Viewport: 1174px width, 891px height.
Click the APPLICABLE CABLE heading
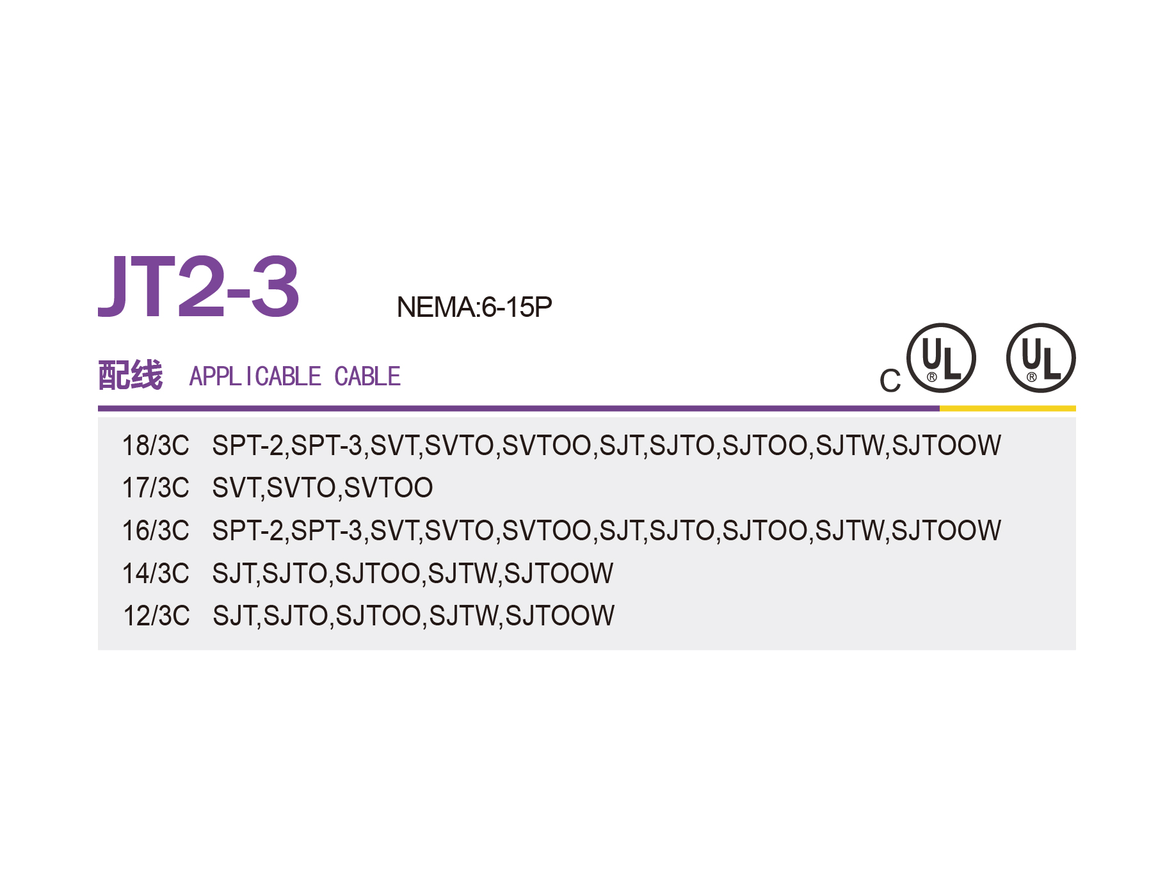pyautogui.click(x=295, y=376)
